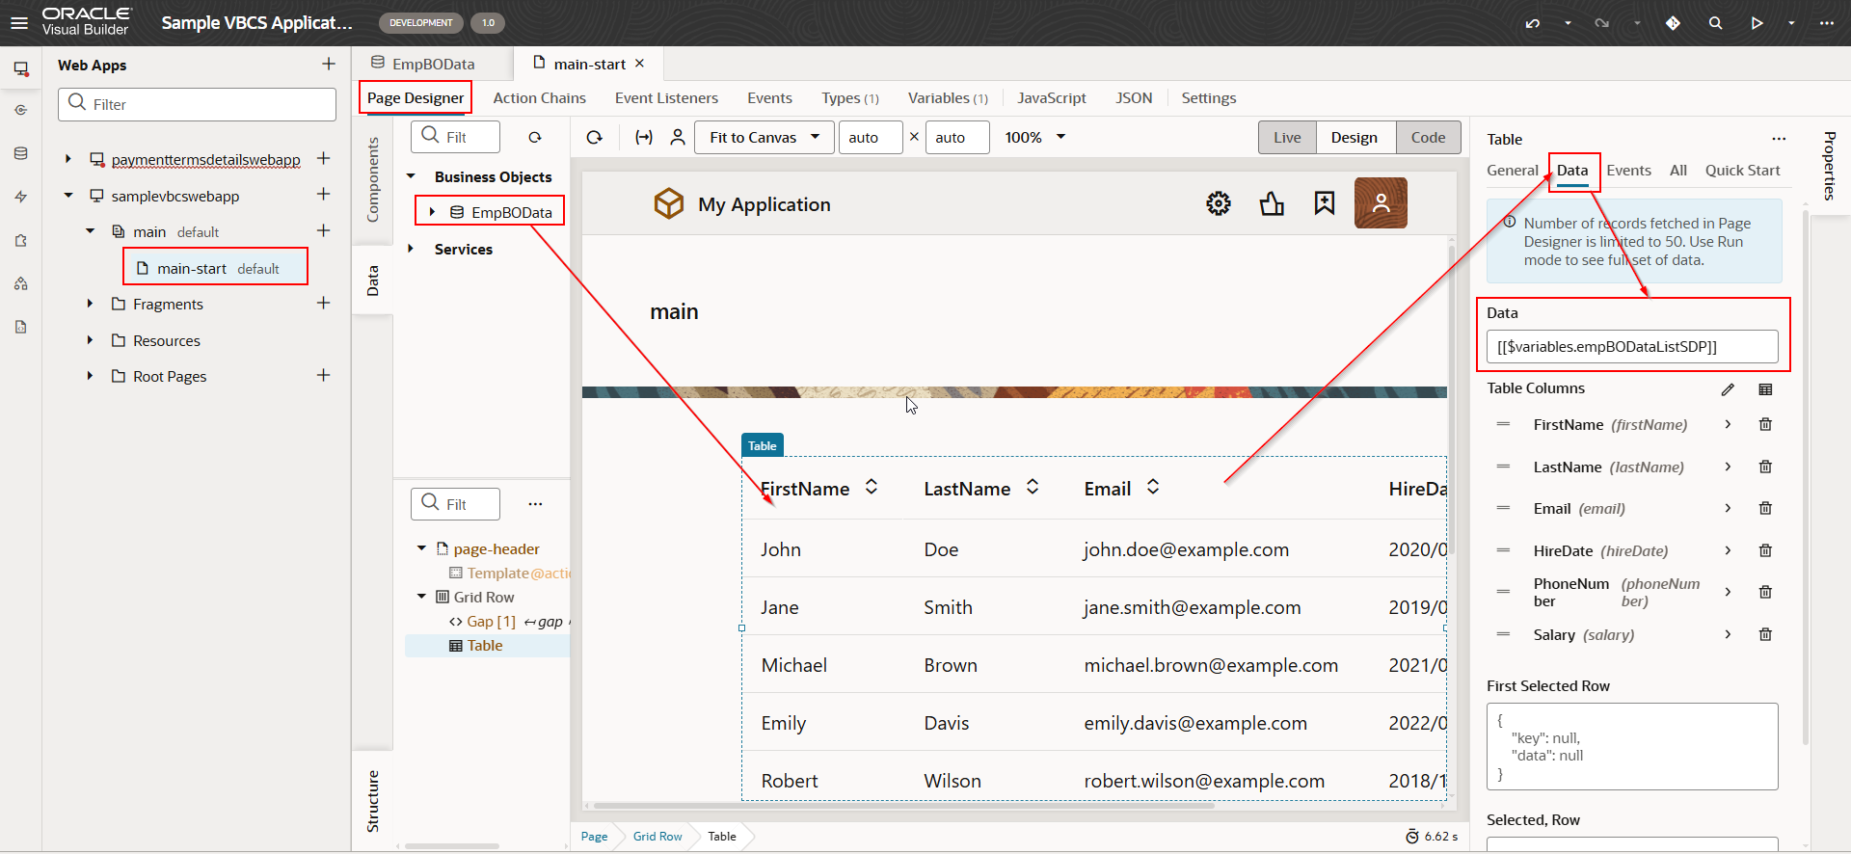Switch to EmpBOData editor tab

click(x=433, y=64)
